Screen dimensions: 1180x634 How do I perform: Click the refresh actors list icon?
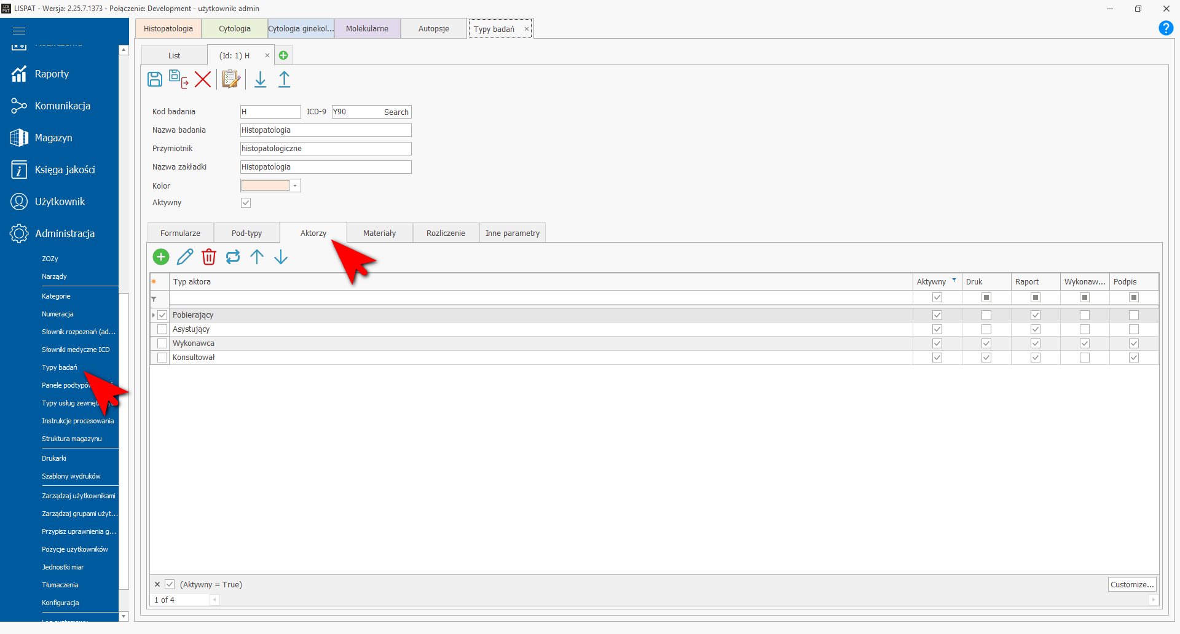(x=233, y=257)
